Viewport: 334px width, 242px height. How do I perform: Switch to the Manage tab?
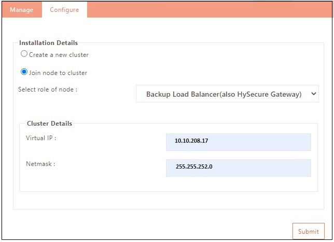click(x=21, y=10)
